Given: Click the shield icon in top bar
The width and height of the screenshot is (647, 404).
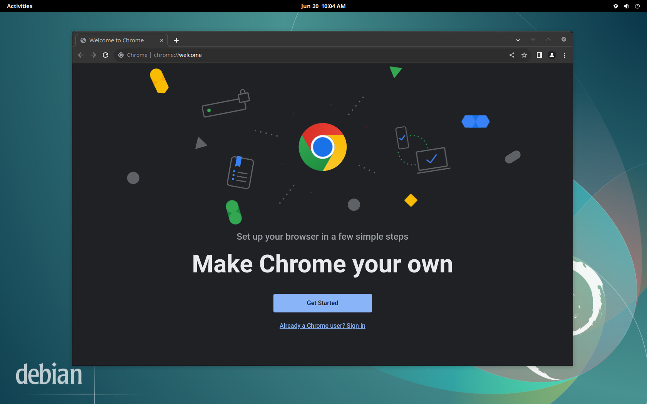Looking at the screenshot, I should (616, 6).
